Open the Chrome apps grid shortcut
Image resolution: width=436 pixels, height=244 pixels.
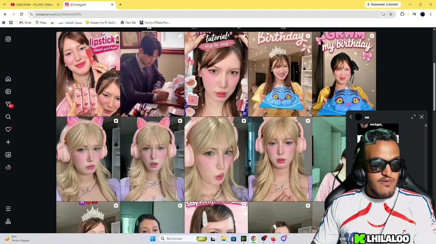[11, 23]
